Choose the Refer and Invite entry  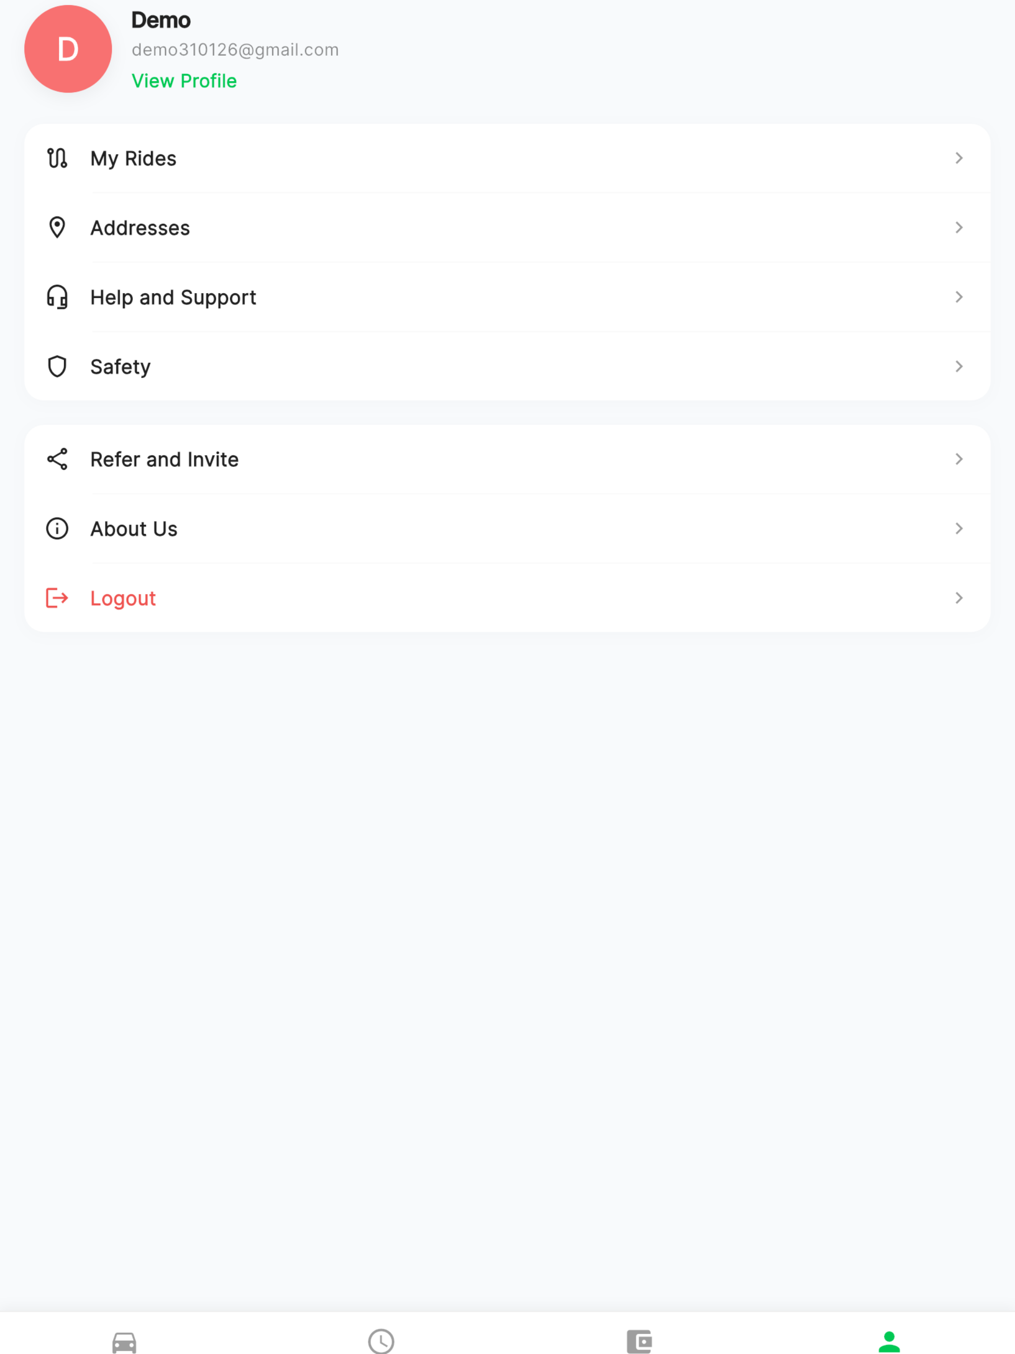point(507,459)
